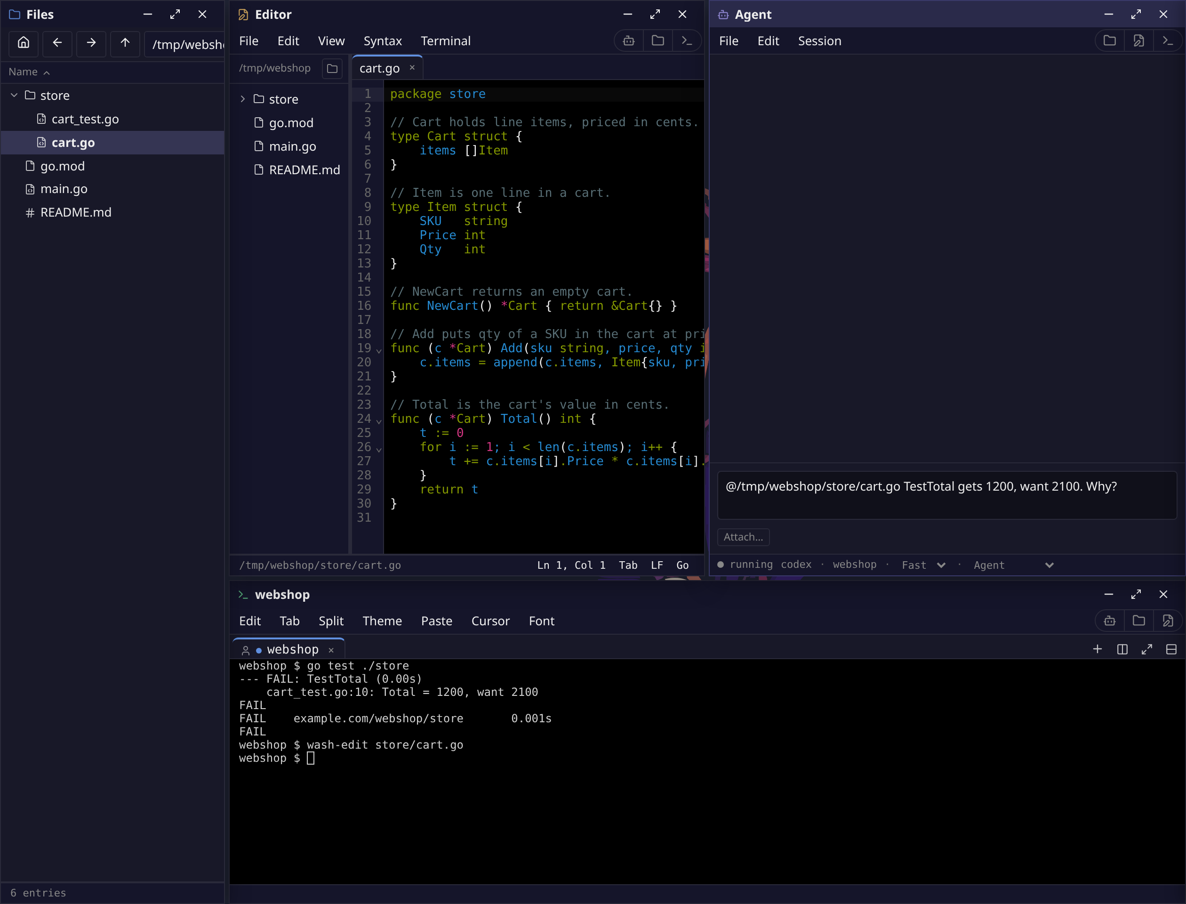Click the Attach... button
The width and height of the screenshot is (1186, 904).
point(743,537)
